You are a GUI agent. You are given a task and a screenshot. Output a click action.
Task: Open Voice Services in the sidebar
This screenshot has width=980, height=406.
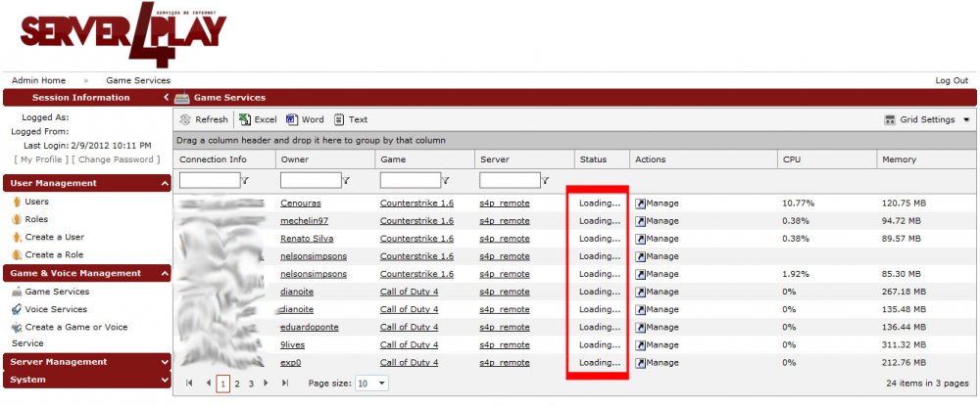coord(55,309)
